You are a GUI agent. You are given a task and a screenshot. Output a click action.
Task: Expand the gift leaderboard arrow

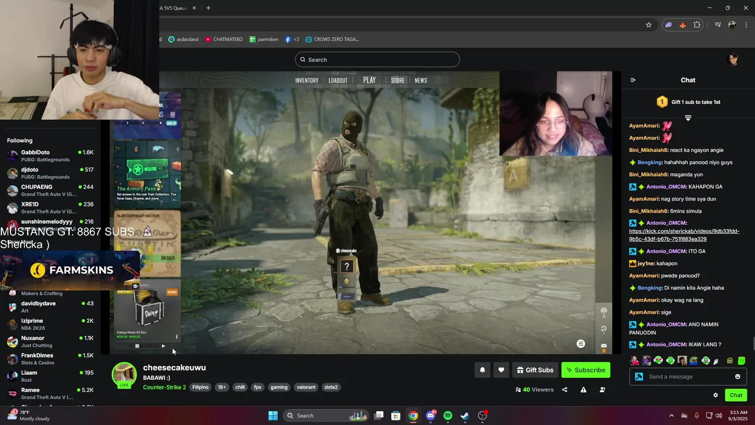(688, 118)
